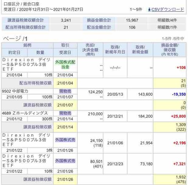Viewport: 188px width, 185px height.
Task: Click the 21/01/05 trade date
Action: tap(14, 97)
